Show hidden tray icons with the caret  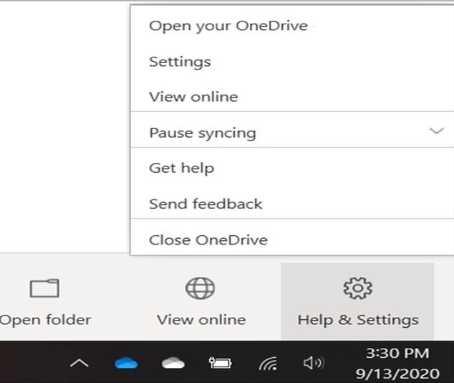(79, 364)
